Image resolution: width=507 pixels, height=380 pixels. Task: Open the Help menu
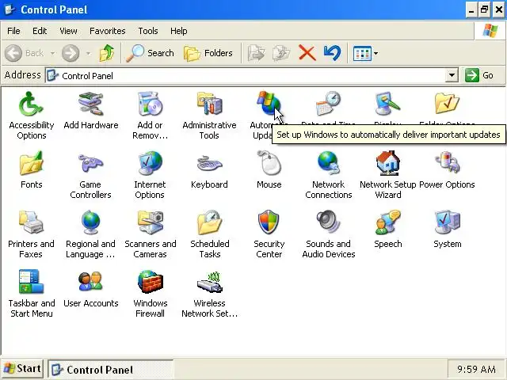pos(179,31)
